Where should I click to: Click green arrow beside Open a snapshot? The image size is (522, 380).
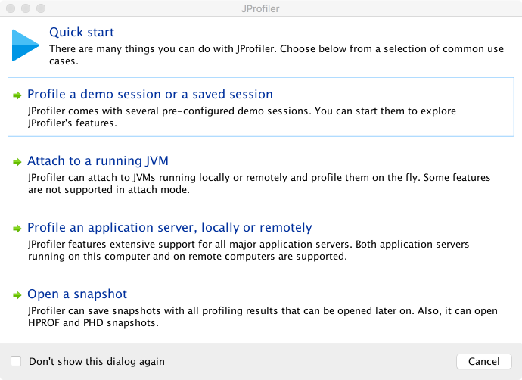pyautogui.click(x=17, y=295)
